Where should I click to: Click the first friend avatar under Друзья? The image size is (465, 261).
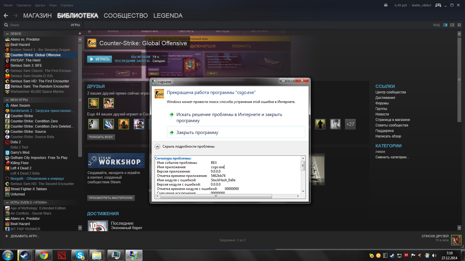(94, 103)
